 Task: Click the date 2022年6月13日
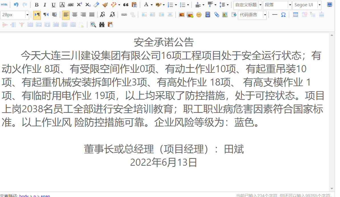[164, 162]
